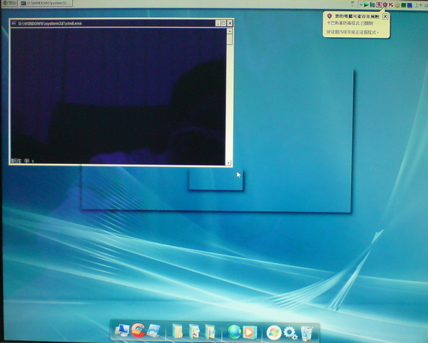Click the balloon's repair message line
428x343 pixels.
click(x=352, y=33)
